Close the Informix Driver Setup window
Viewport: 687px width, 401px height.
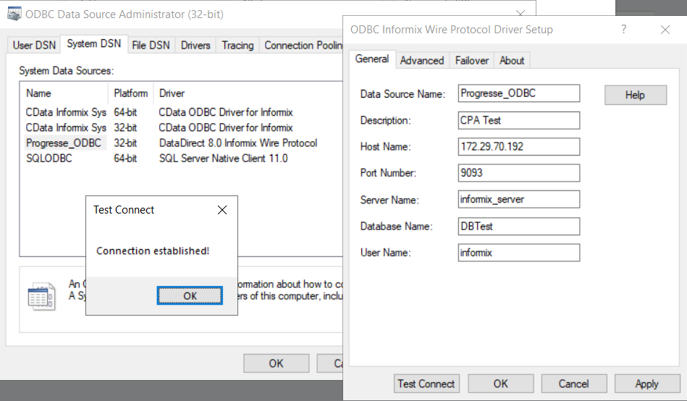pos(665,30)
